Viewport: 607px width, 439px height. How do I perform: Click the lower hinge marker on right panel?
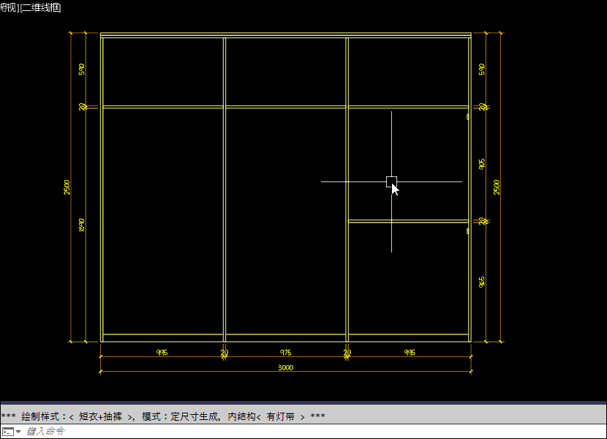tap(467, 230)
